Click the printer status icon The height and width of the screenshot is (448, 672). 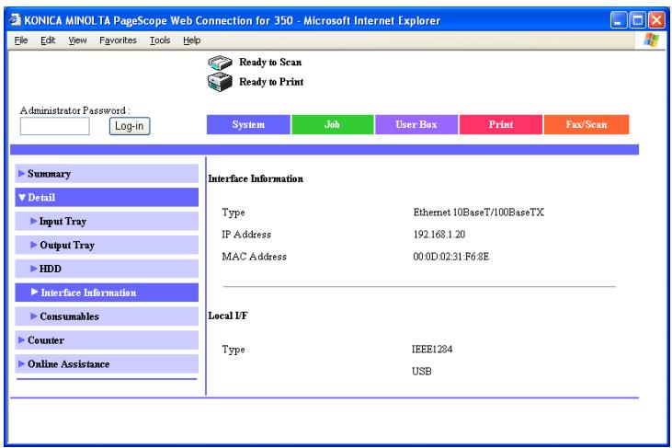coord(220,82)
